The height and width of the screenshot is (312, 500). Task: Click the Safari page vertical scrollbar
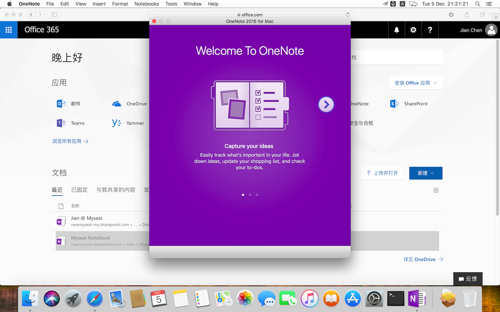[x=498, y=128]
